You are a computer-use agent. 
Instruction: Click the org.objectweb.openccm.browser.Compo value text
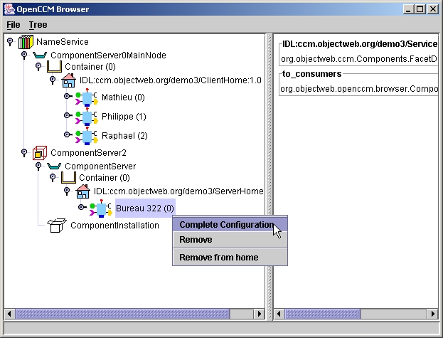pos(359,89)
